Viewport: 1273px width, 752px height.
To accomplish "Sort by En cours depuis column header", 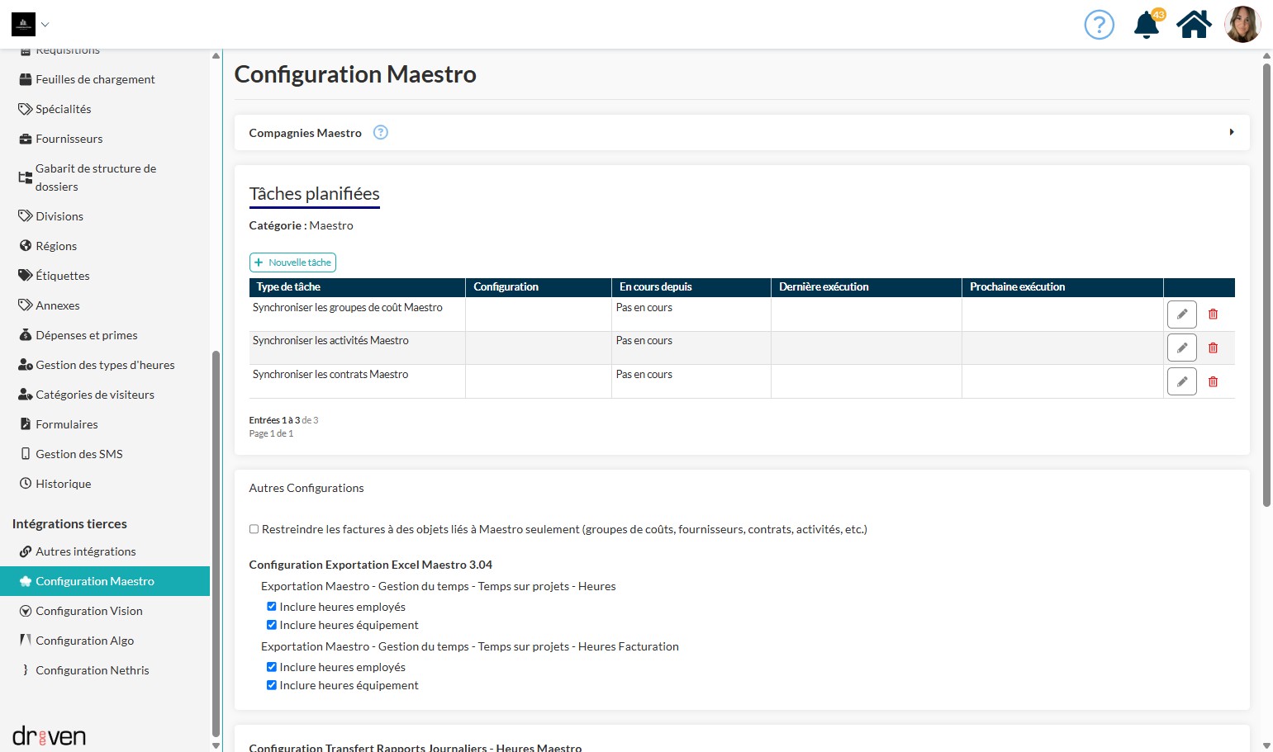I will (691, 286).
